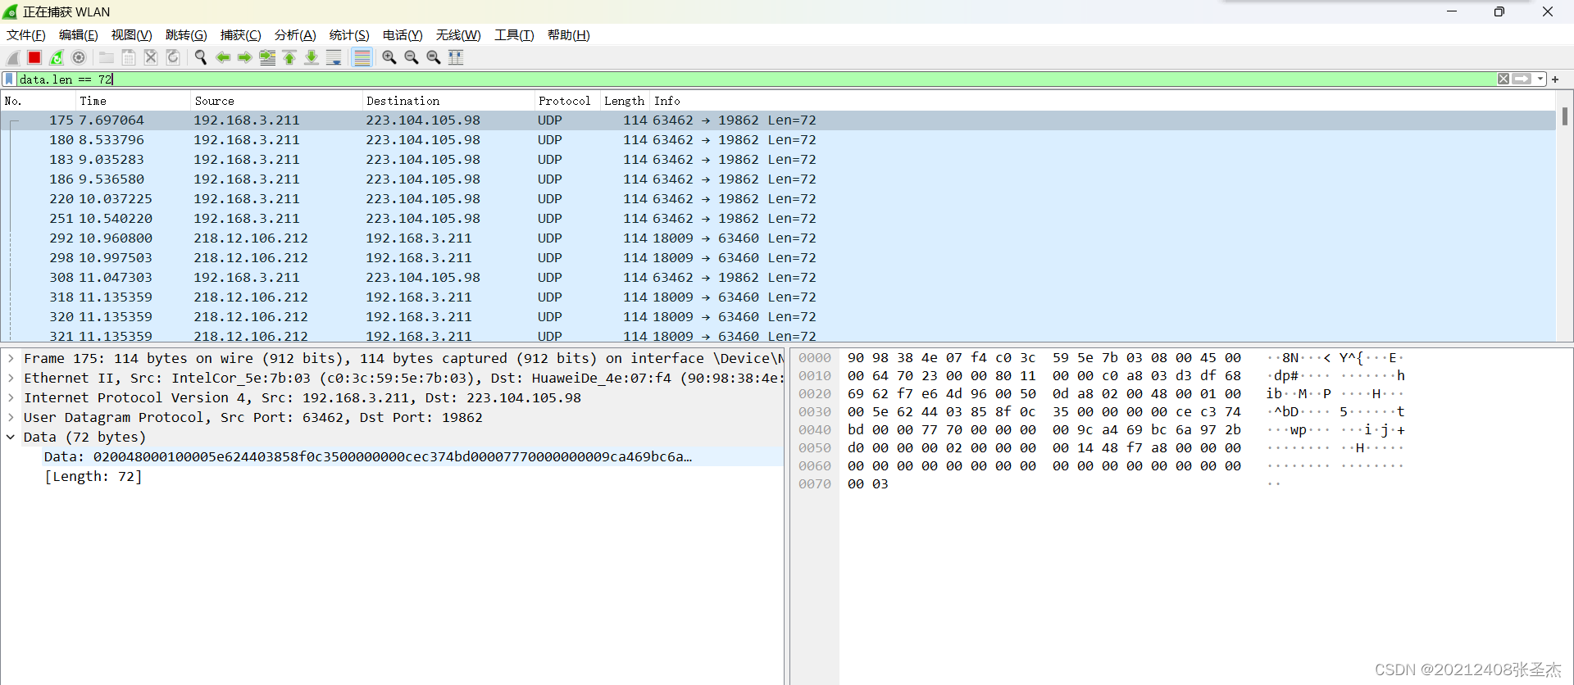Viewport: 1574px width, 685px height.
Task: Open display filter history dropdown
Action: [1540, 79]
